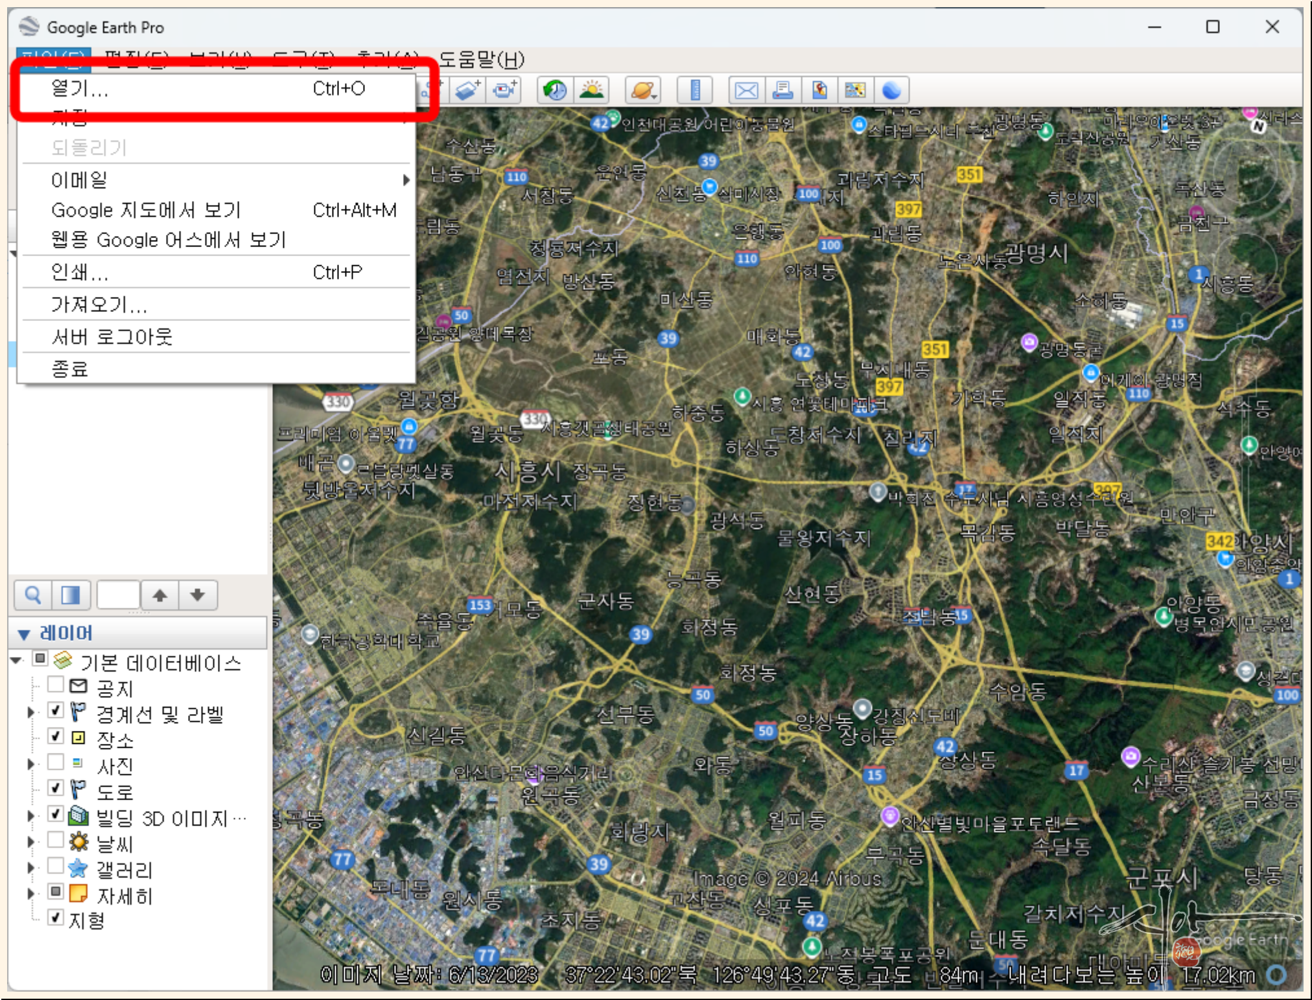Enable the 날씨 layer checkbox
This screenshot has height=1000, width=1312.
coord(56,840)
